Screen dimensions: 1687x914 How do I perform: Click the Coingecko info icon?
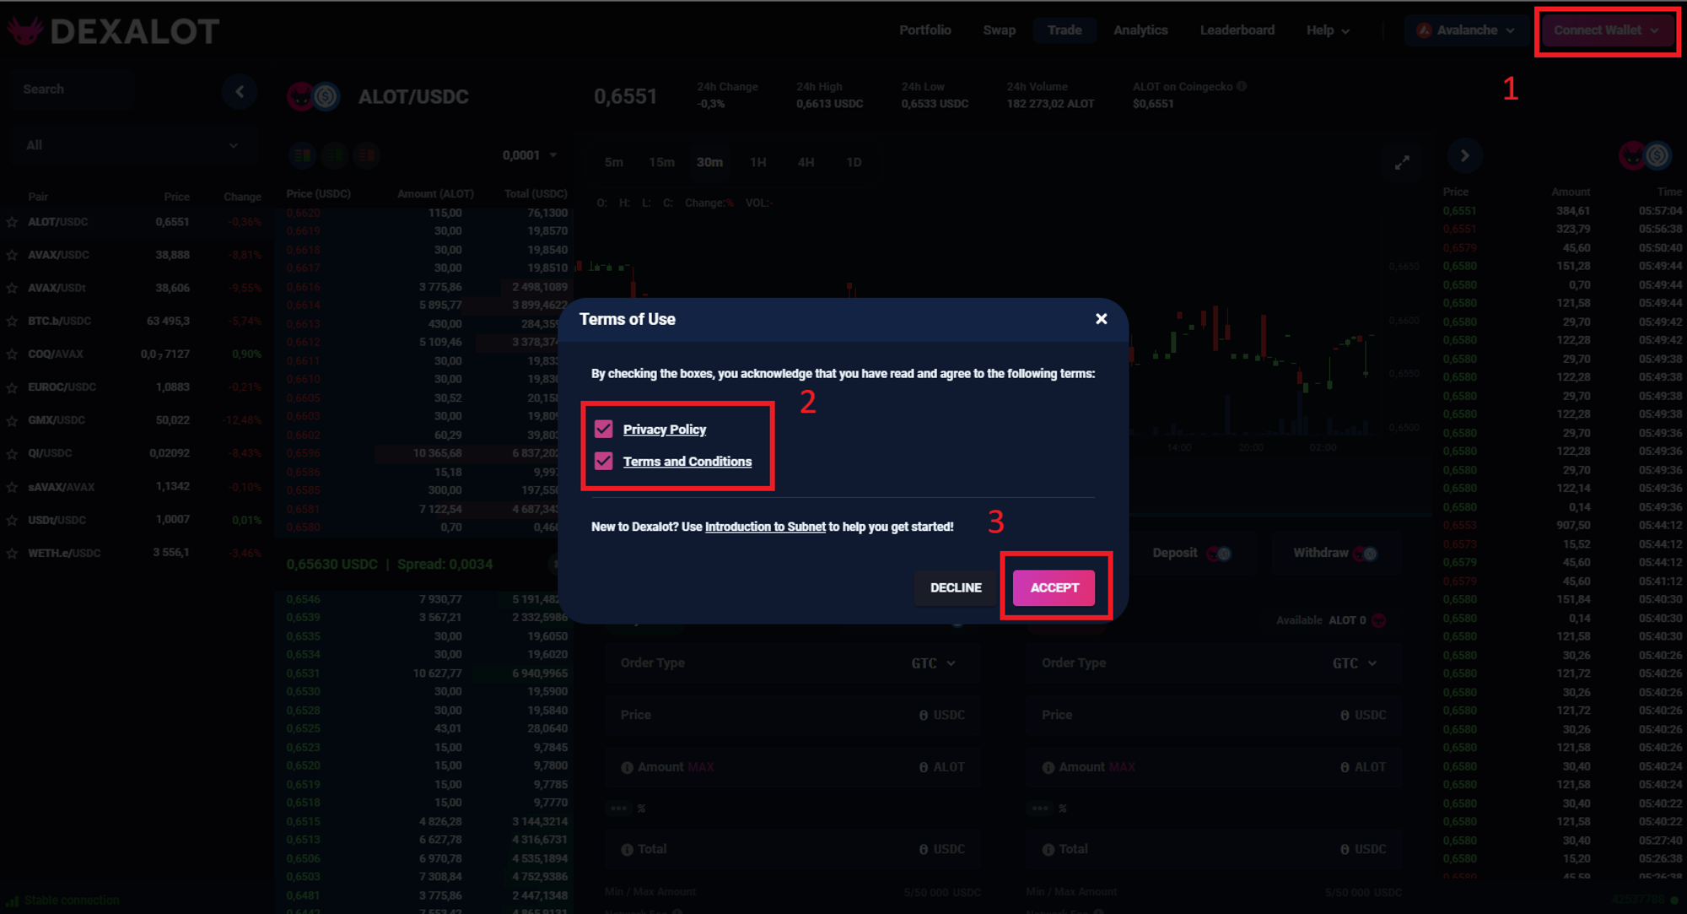(1242, 86)
